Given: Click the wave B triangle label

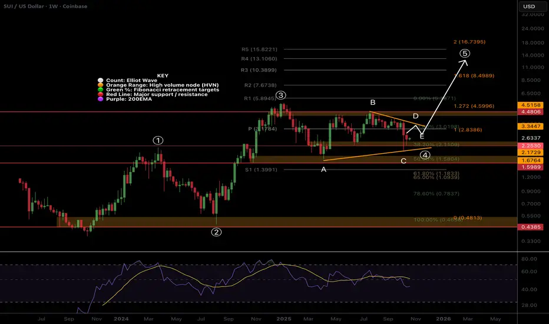Looking at the screenshot, I should pos(373,103).
